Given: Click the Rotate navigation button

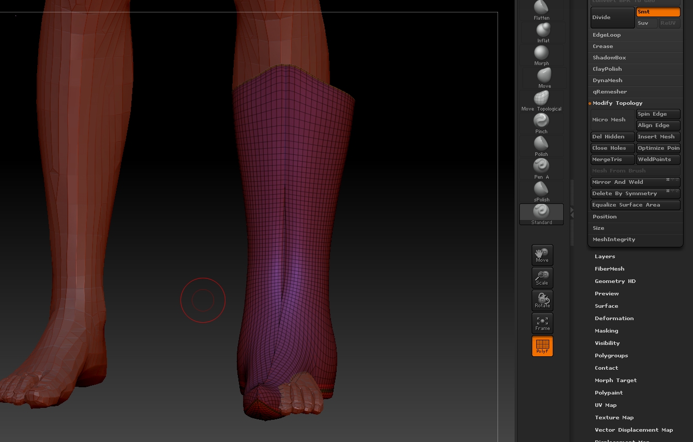Looking at the screenshot, I should click(x=542, y=301).
